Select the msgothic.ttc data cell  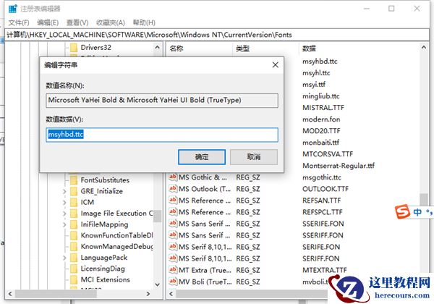tap(322, 177)
